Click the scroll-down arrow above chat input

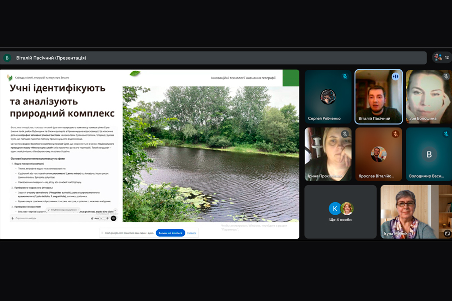pos(116,210)
